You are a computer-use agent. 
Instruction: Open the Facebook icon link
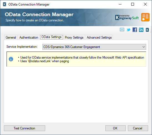(x=135, y=30)
